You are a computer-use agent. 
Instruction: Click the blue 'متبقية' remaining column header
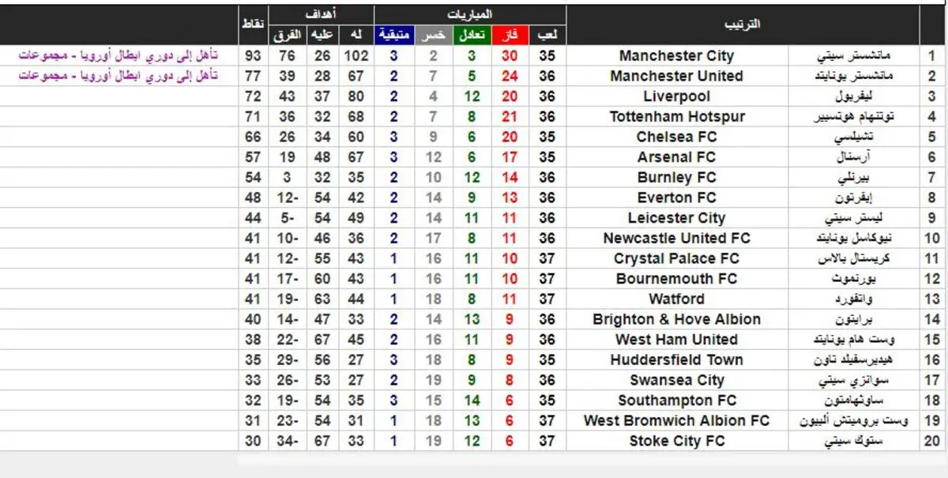click(393, 35)
